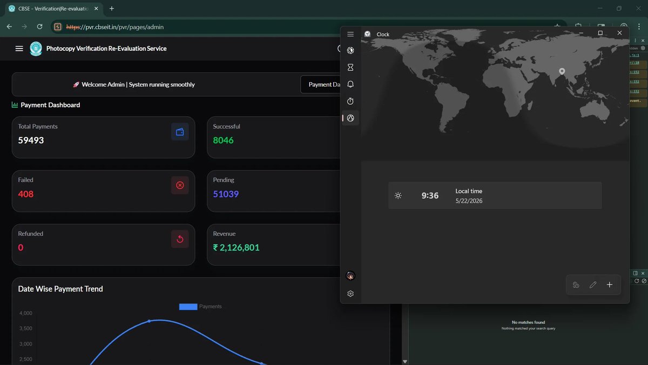
Task: Open the Stopwatch in Clock sidebar
Action: click(x=350, y=101)
